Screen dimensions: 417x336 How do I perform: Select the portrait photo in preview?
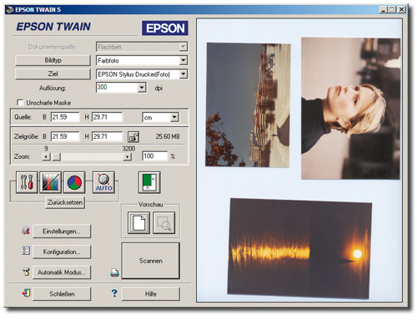(351, 109)
